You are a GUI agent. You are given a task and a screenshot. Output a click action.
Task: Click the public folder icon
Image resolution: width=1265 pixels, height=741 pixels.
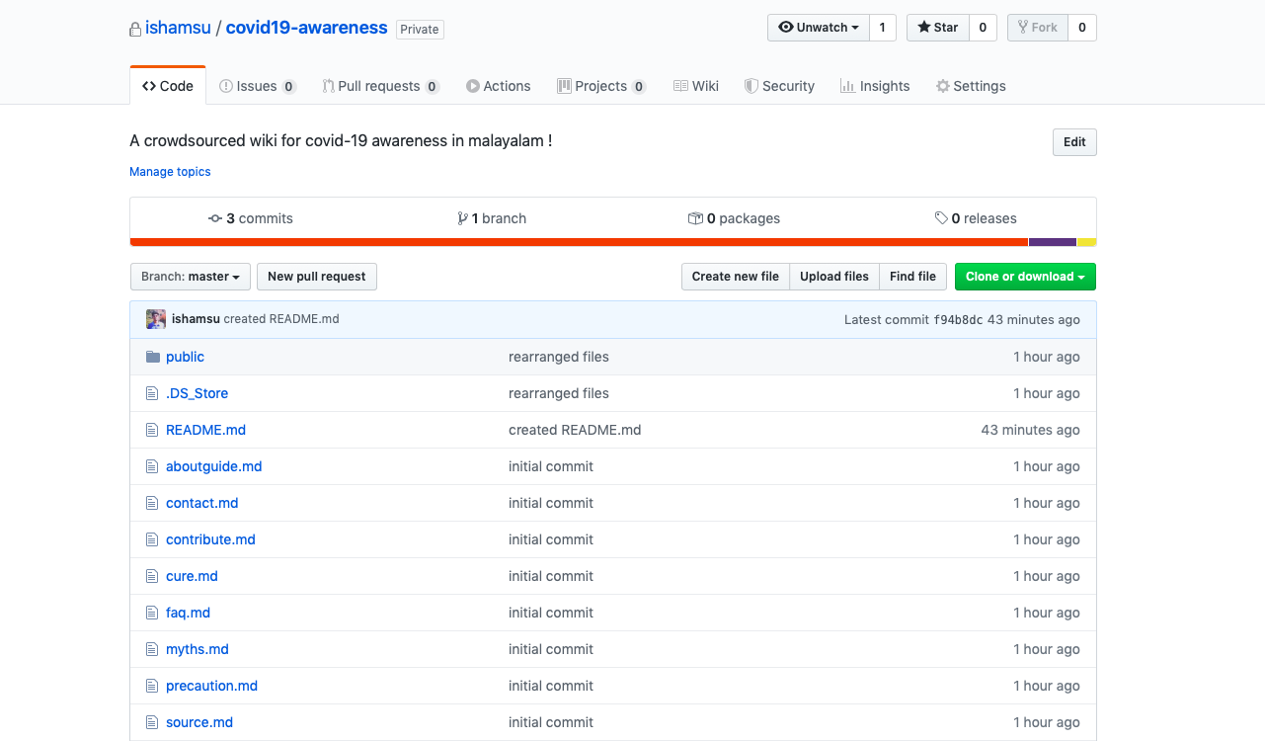point(153,357)
